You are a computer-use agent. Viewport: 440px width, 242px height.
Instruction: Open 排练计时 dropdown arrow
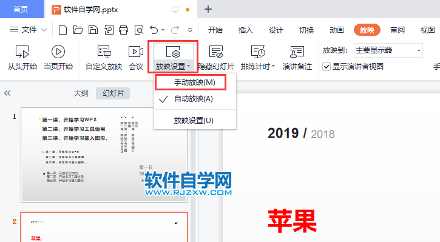(x=273, y=66)
